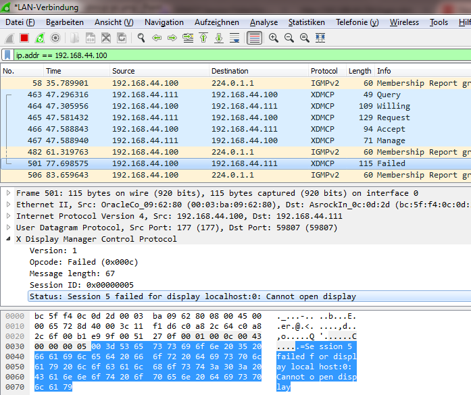The width and height of the screenshot is (471, 395).
Task: Open the Wireless menu
Action: [x=404, y=22]
